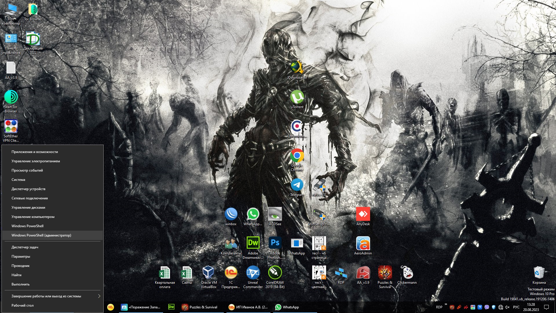Select SoftEther VPN Client icon

tap(11, 131)
